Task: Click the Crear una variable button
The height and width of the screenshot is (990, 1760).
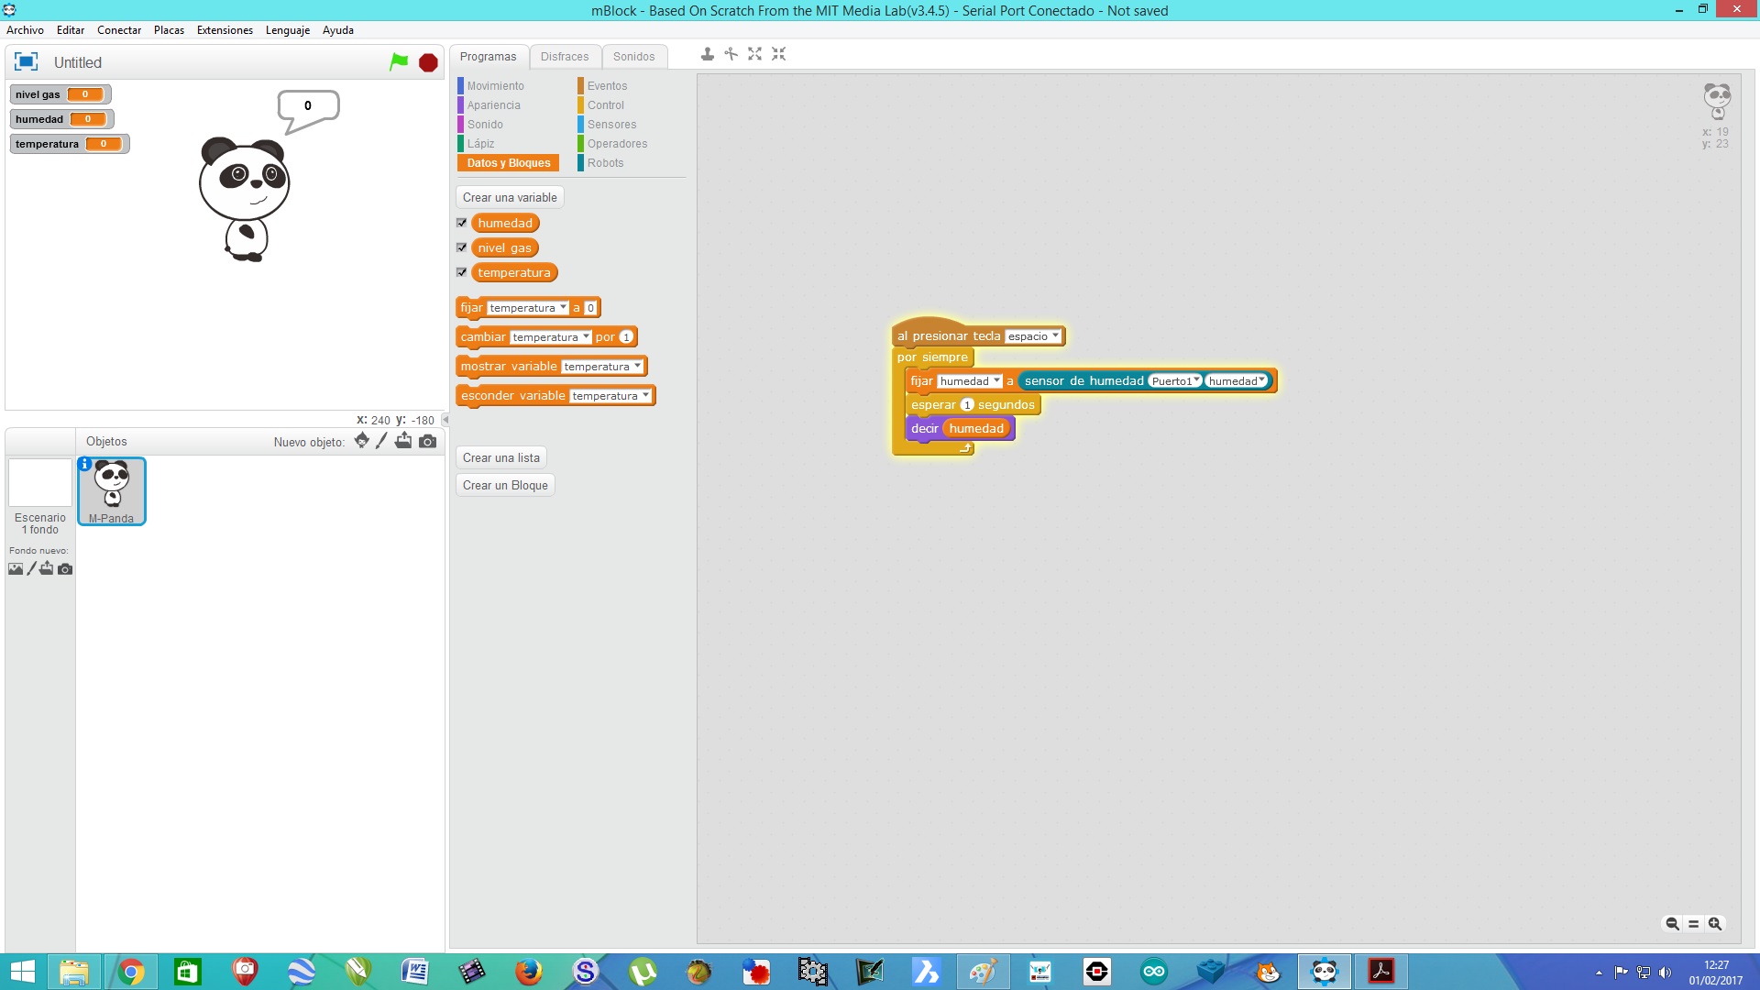Action: 510,197
